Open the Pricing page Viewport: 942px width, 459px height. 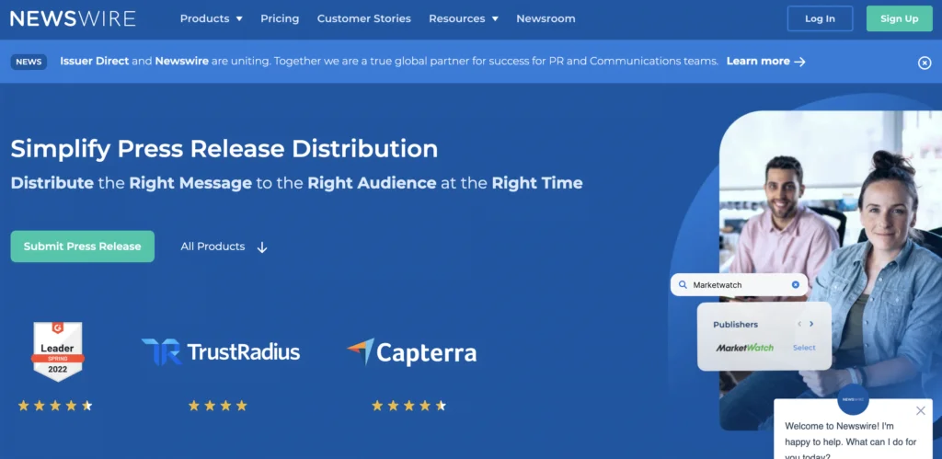[x=280, y=18]
